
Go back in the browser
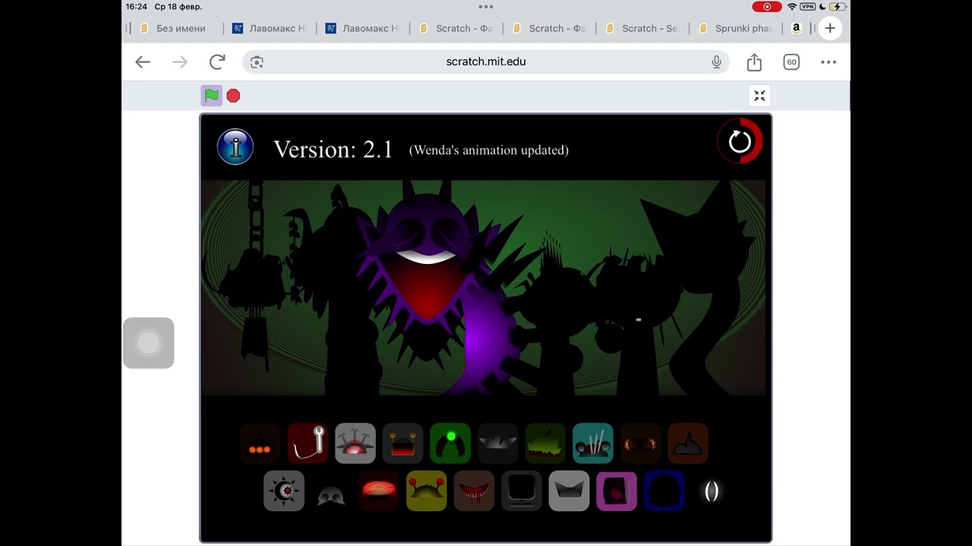(x=143, y=62)
